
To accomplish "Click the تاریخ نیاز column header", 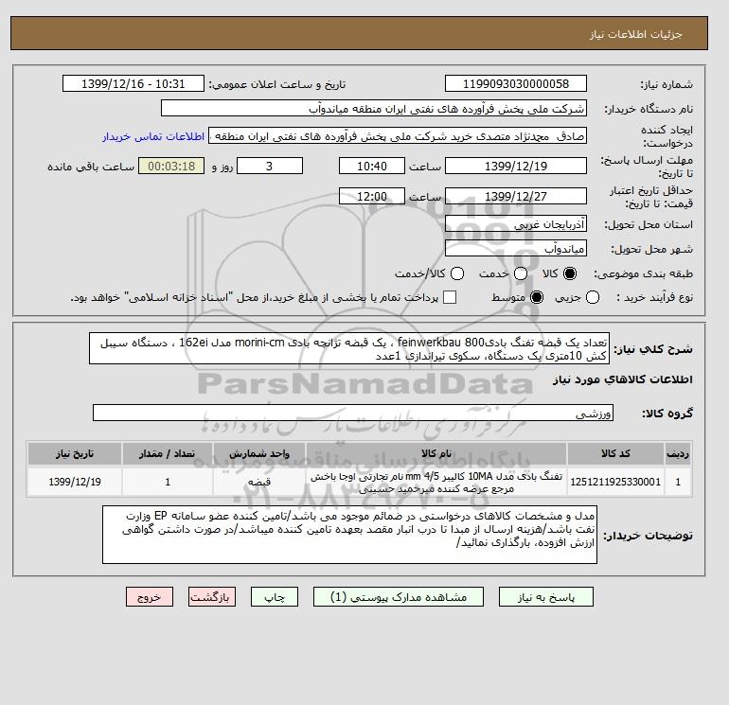I will (75, 453).
